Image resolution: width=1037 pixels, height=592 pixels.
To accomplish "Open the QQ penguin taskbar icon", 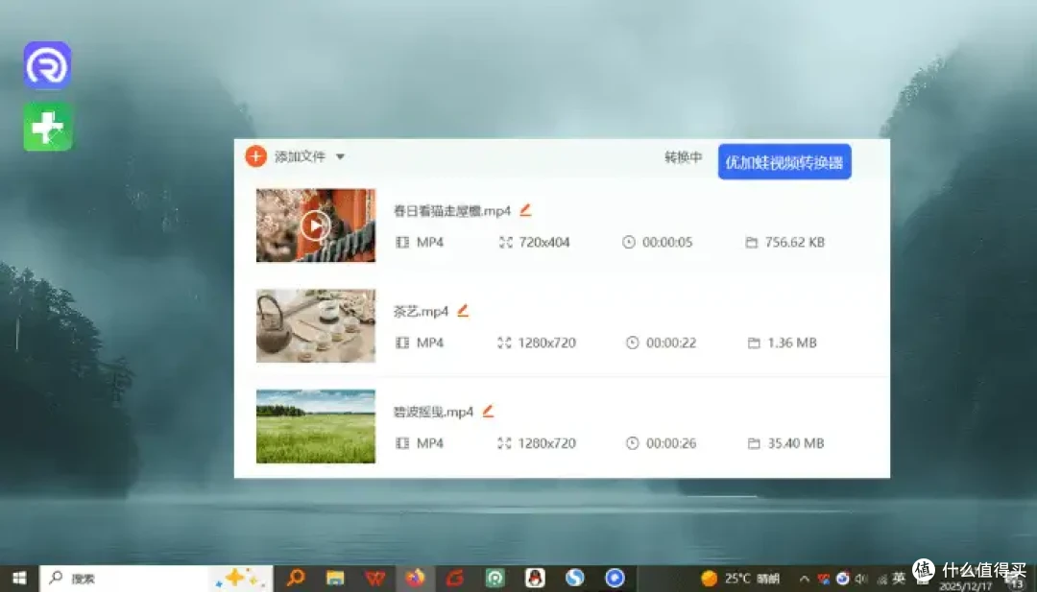I will tap(535, 579).
